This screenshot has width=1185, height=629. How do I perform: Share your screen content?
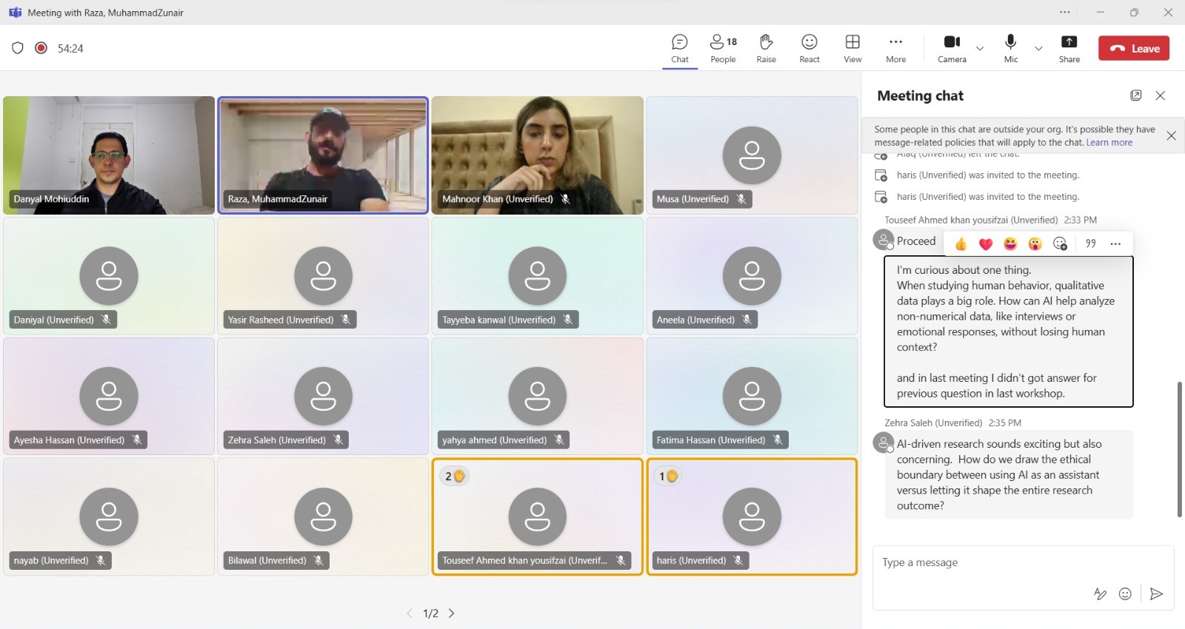click(x=1069, y=49)
